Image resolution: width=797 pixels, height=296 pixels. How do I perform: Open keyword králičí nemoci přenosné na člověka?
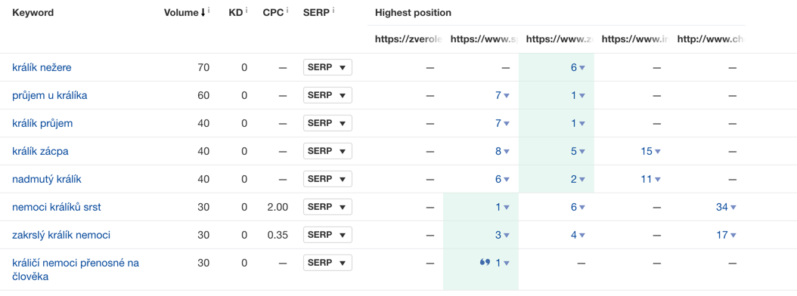[x=76, y=270]
